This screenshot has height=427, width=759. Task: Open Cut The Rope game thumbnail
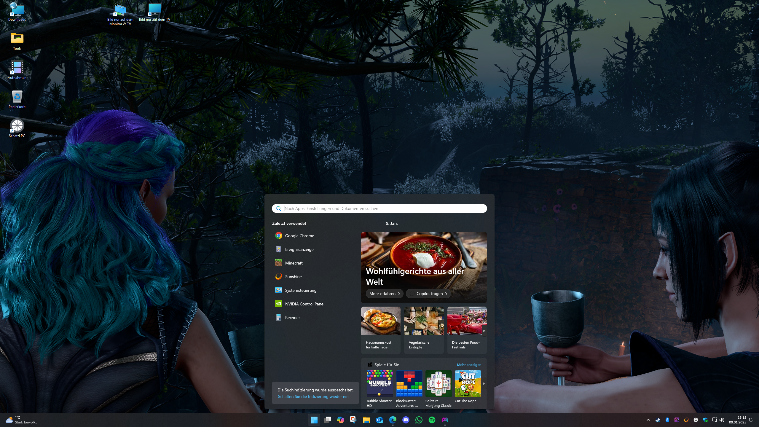coord(468,384)
